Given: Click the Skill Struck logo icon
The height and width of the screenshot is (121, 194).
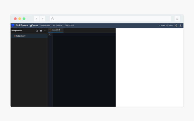Looking at the screenshot, I should coord(13,25).
